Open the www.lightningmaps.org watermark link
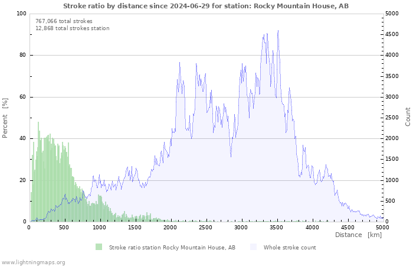413x266 pixels. click(x=33, y=261)
